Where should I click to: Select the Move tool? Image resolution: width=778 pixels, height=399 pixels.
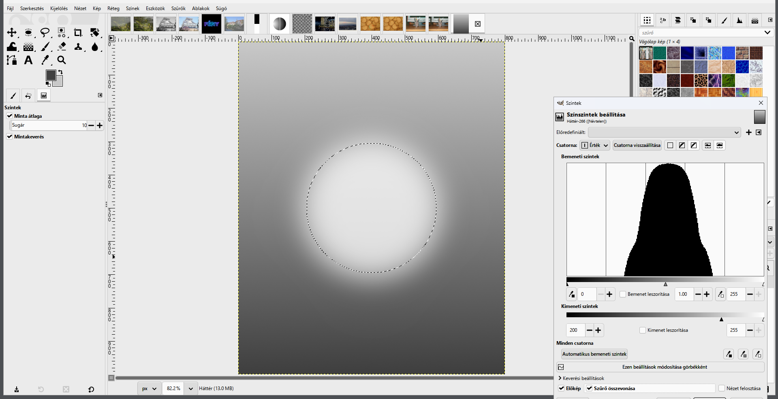pyautogui.click(x=12, y=32)
